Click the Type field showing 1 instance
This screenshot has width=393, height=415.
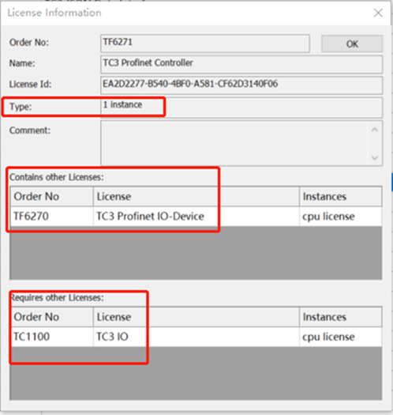pos(241,108)
